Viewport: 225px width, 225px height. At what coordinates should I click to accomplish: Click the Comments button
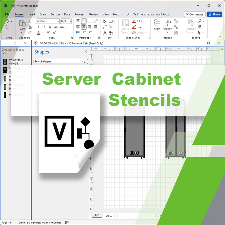coord(195,14)
